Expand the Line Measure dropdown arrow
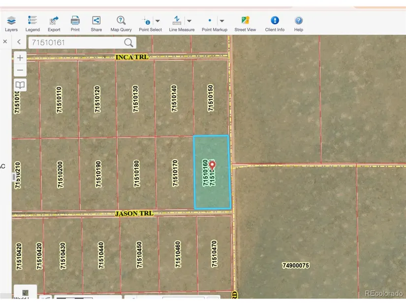This screenshot has height=305, width=406. [x=189, y=21]
